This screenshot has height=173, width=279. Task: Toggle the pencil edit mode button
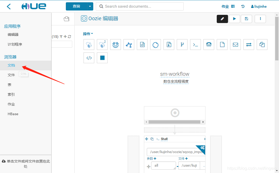[222, 19]
